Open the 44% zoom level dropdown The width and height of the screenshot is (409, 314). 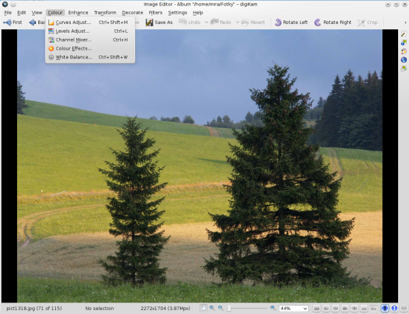point(293,309)
